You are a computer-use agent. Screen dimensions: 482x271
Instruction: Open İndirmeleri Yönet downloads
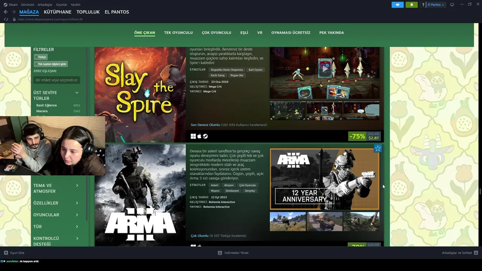(233, 253)
